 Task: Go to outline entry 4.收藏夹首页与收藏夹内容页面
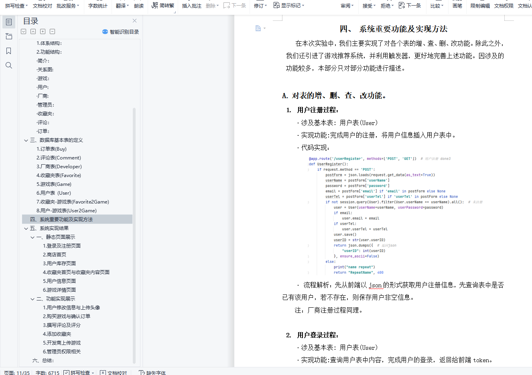76,272
